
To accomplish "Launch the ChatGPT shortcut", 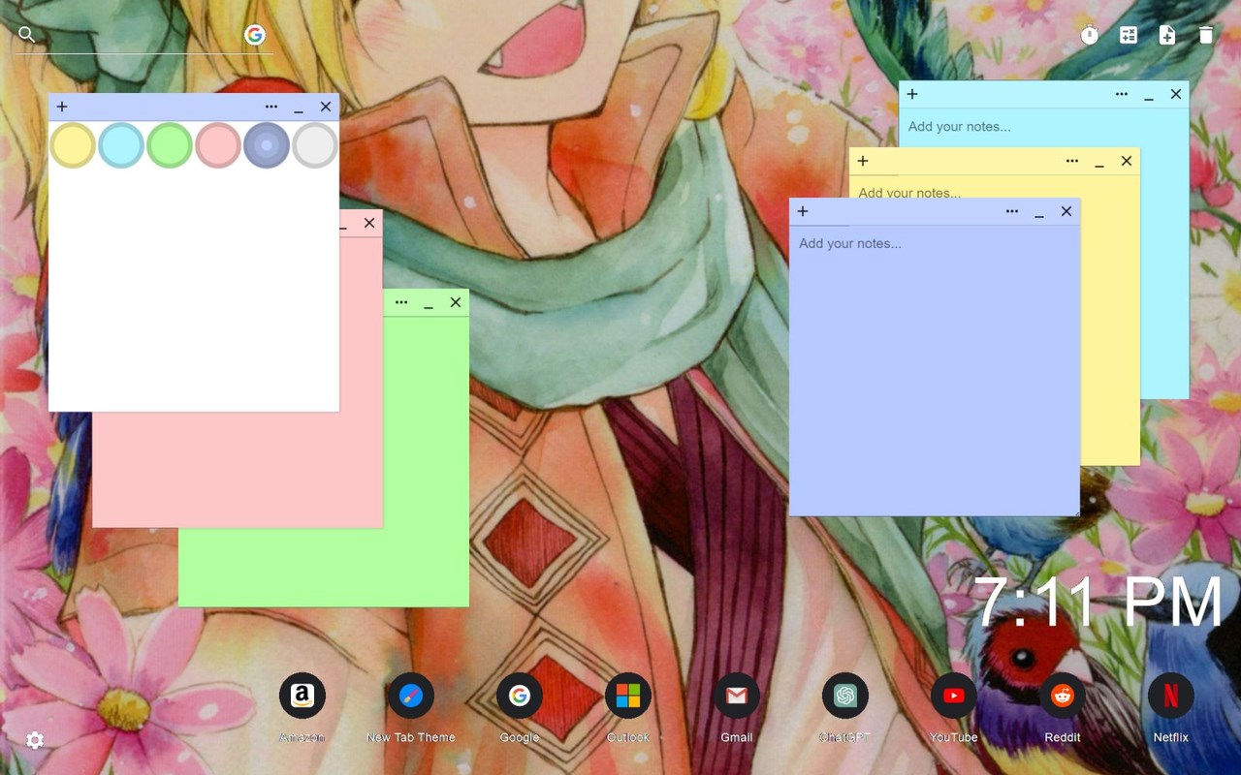I will 845,696.
